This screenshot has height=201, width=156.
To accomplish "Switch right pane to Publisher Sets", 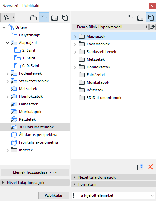I will pos(151,17).
